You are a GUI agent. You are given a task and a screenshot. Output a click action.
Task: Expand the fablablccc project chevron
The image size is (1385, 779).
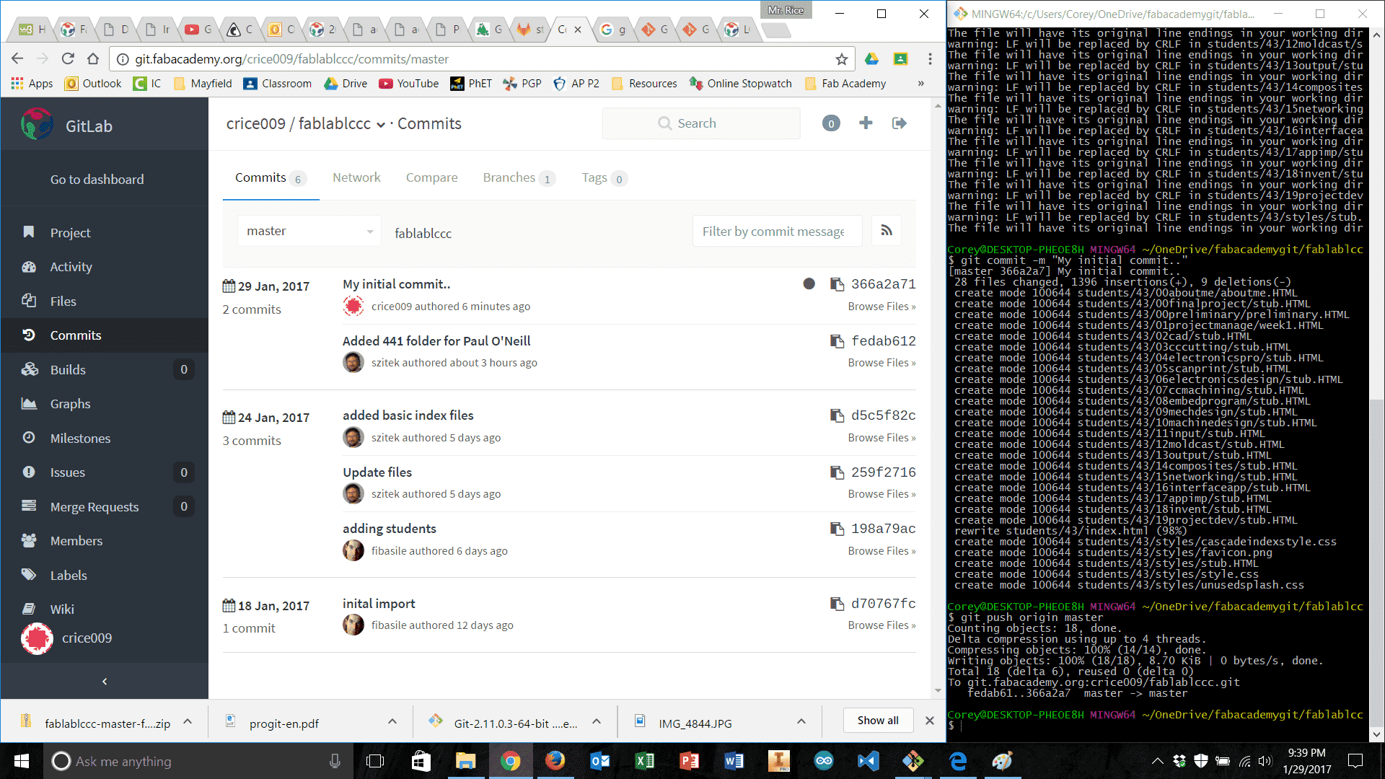[x=381, y=125]
